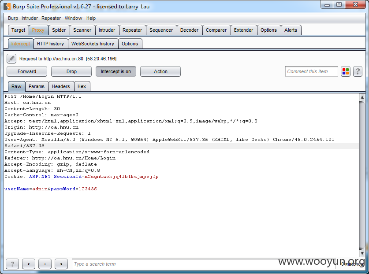Click the POST /Home/Login HTTP/1.1 line

pos(43,96)
